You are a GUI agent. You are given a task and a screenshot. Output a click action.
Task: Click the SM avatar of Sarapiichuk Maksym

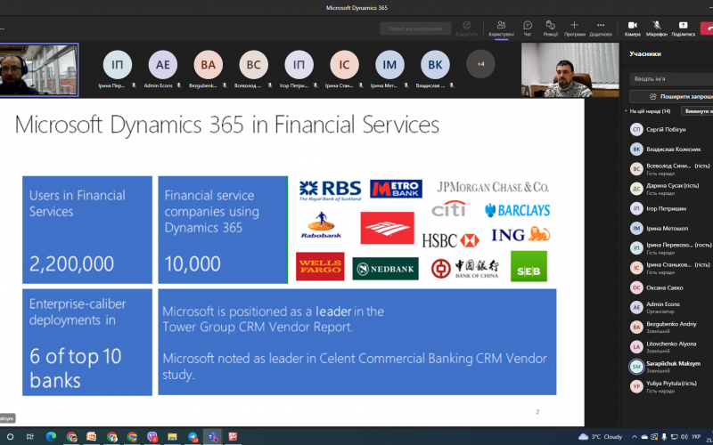pos(636,367)
